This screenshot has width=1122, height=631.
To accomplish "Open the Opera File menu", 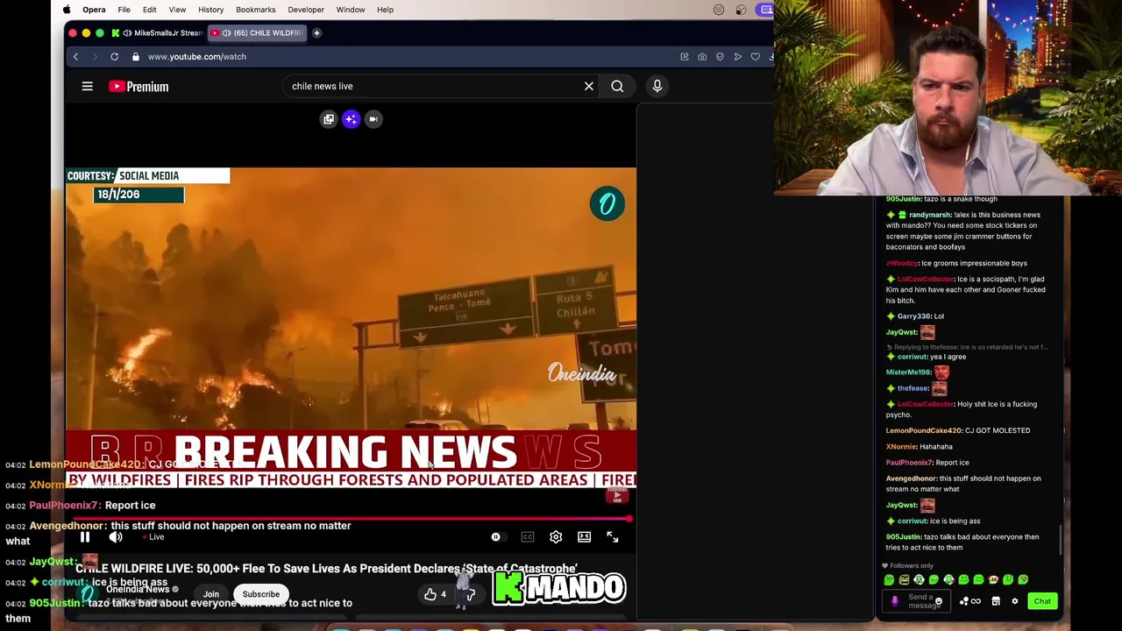I will (124, 10).
